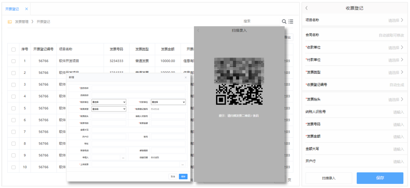Click the 发票号码 column header
Screen dimensions: 410x188
(116, 49)
